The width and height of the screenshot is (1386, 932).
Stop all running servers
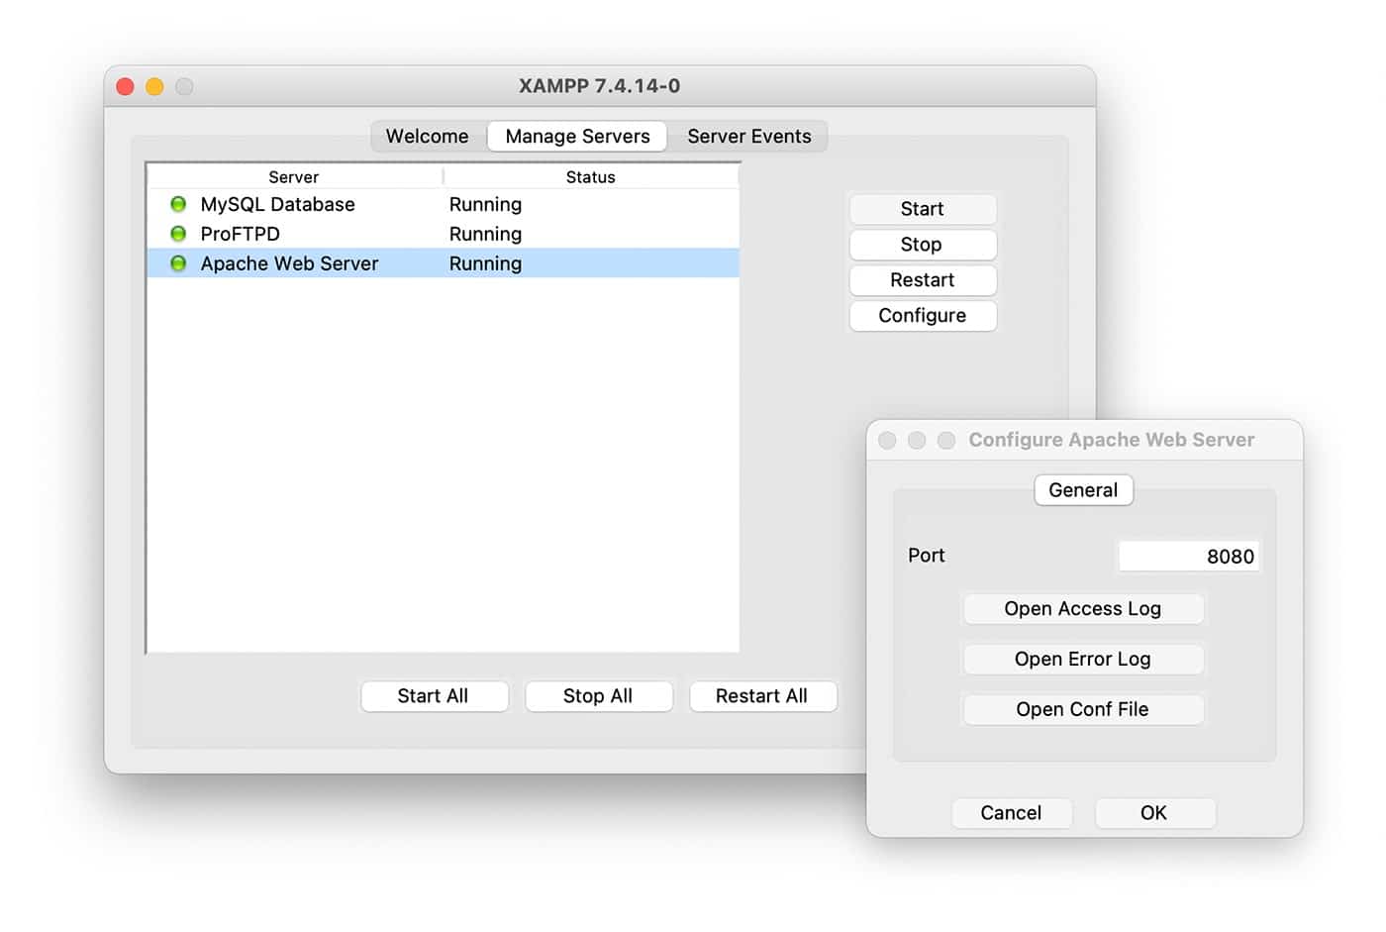click(598, 696)
